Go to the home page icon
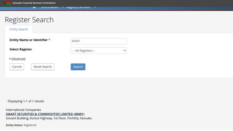Viewport: 233px width, 131px height. click(x=34, y=7)
